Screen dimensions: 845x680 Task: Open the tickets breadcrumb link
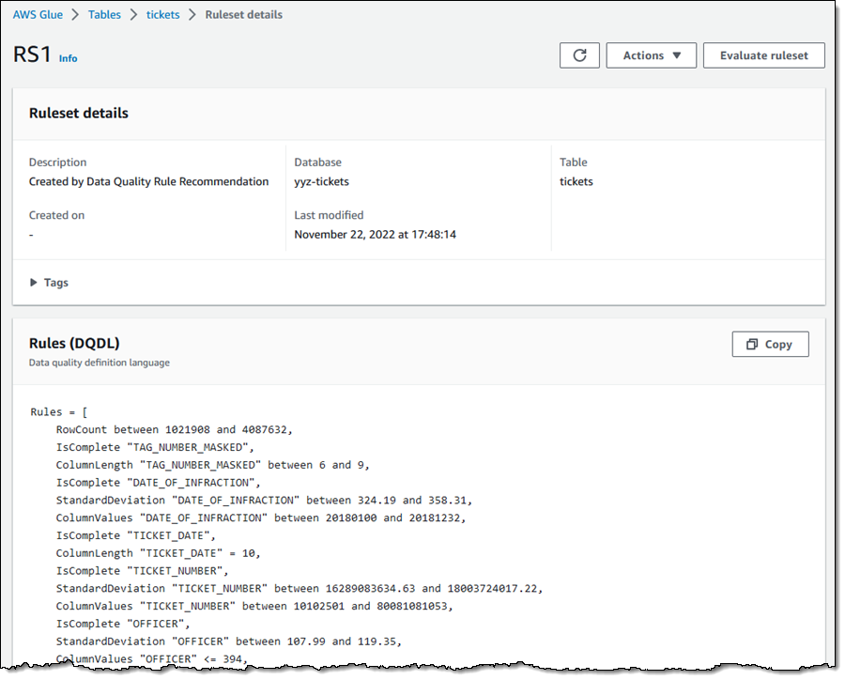click(162, 15)
